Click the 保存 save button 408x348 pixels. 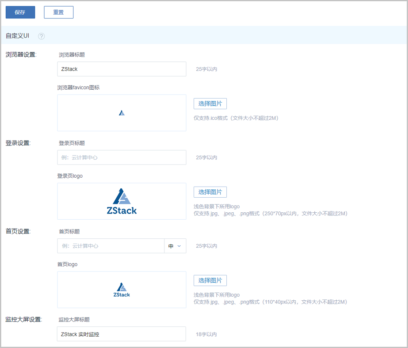(x=20, y=12)
